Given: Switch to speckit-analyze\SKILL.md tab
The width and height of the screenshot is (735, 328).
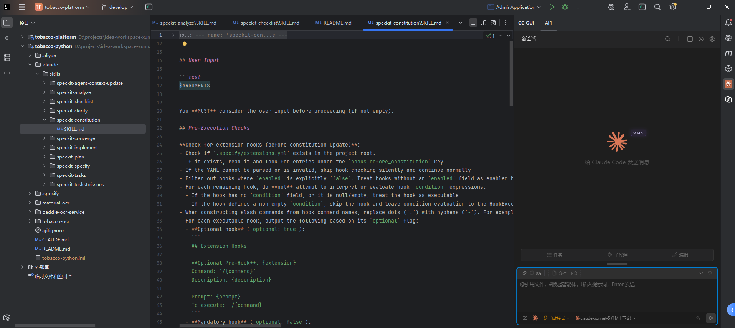Looking at the screenshot, I should tap(185, 23).
